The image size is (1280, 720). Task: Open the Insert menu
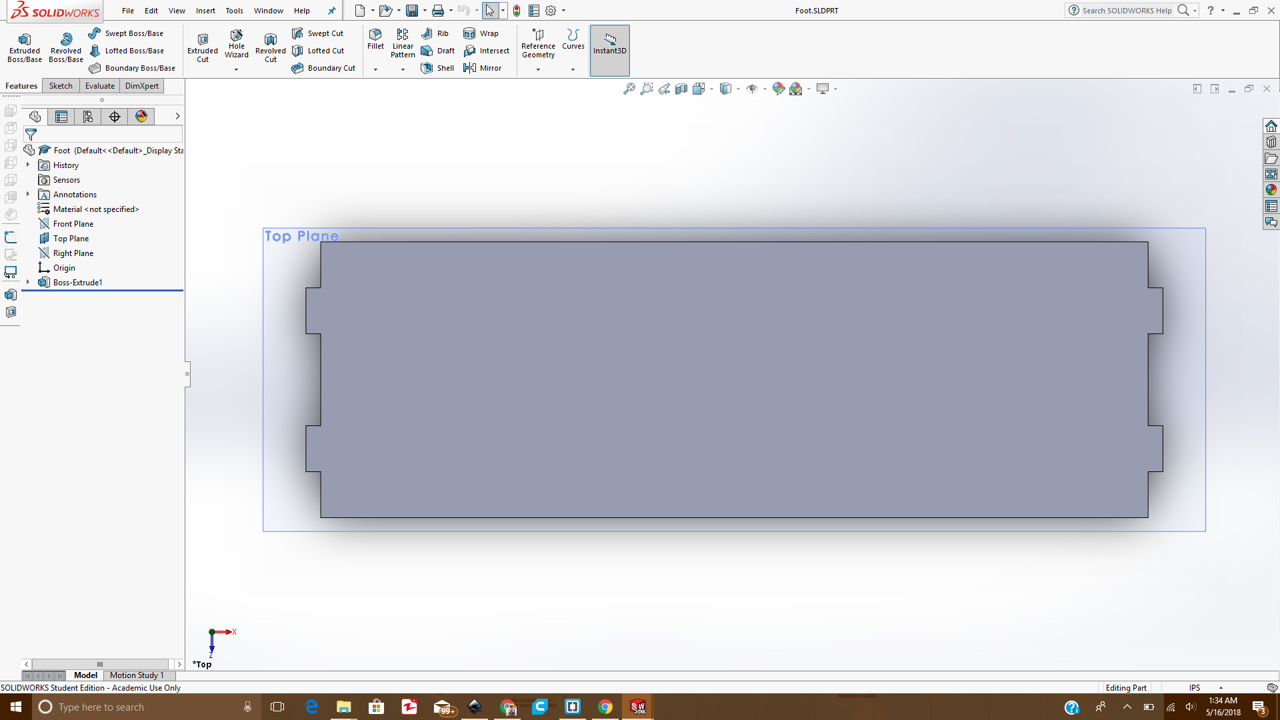tap(205, 11)
